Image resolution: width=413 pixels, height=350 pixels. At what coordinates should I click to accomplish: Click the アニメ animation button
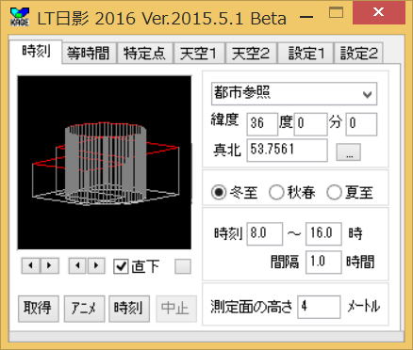click(84, 309)
